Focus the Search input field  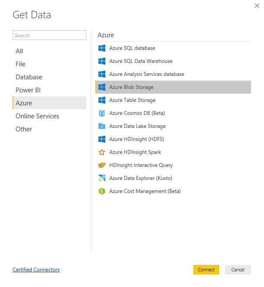point(49,35)
